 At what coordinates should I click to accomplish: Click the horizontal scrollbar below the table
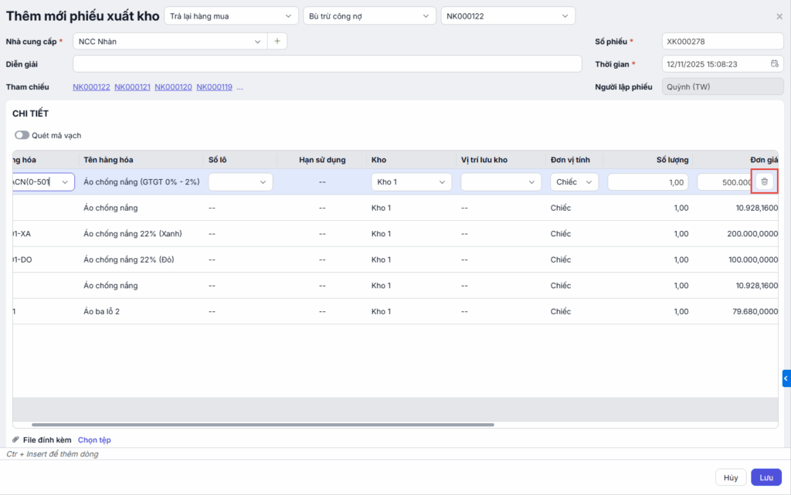point(263,424)
